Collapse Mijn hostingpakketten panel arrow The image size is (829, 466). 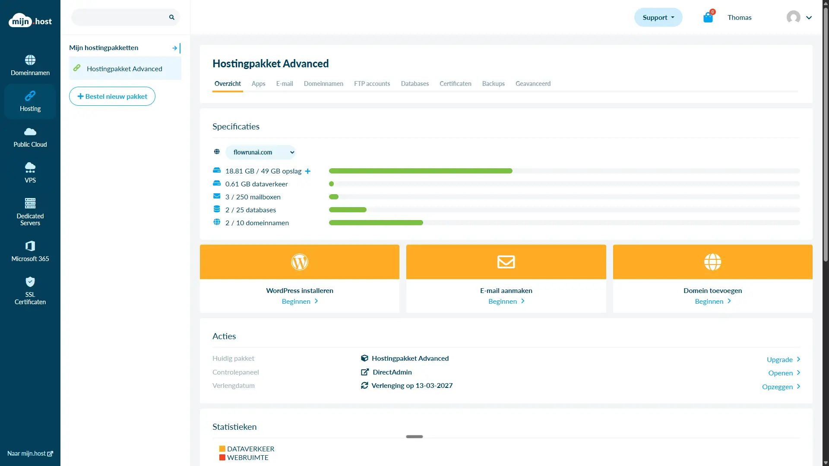point(175,48)
